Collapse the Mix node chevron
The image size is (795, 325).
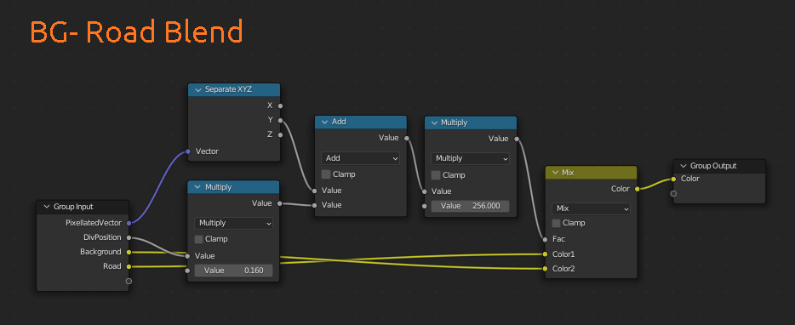(555, 173)
